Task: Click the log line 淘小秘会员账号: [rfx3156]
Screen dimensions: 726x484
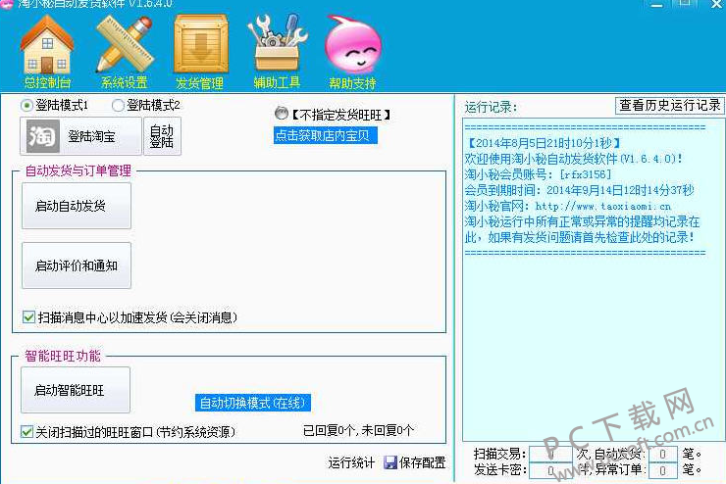Action: 538,174
